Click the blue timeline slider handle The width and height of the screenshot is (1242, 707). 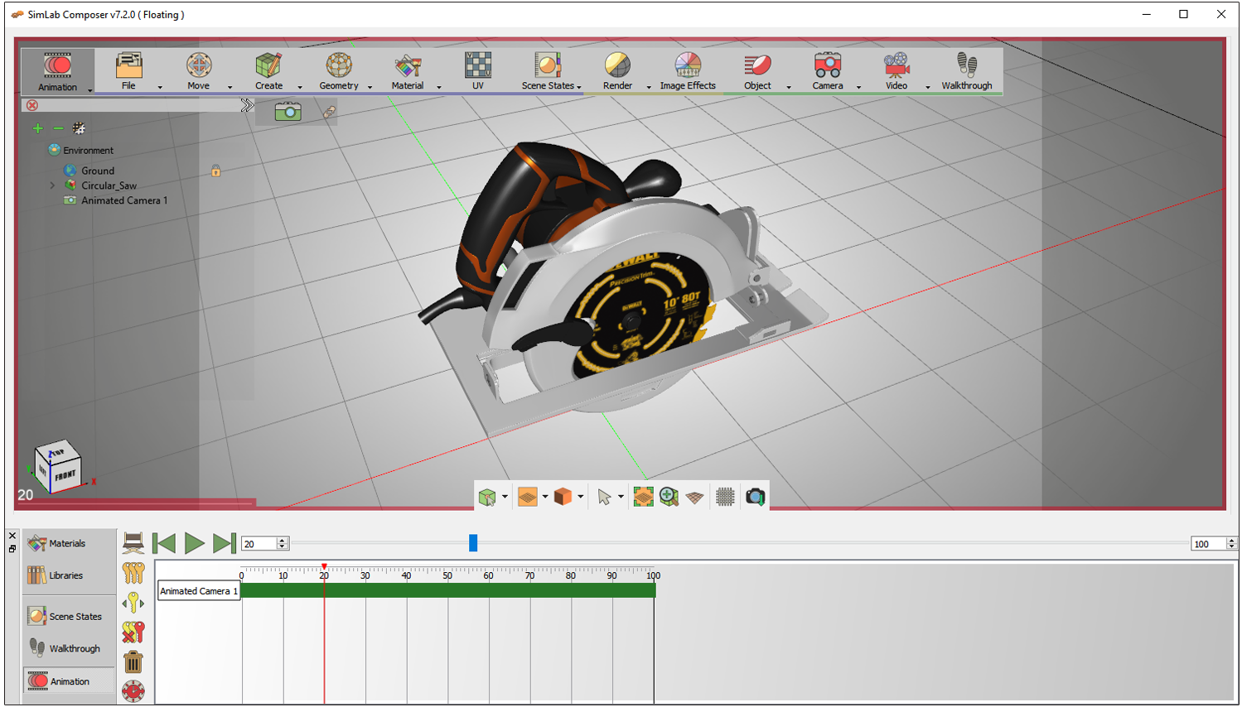(473, 543)
